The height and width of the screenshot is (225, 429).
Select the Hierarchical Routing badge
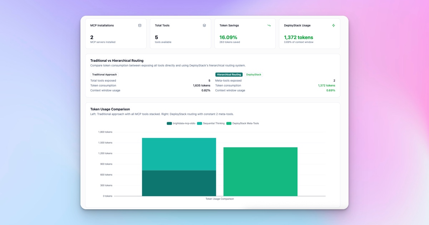pos(229,75)
